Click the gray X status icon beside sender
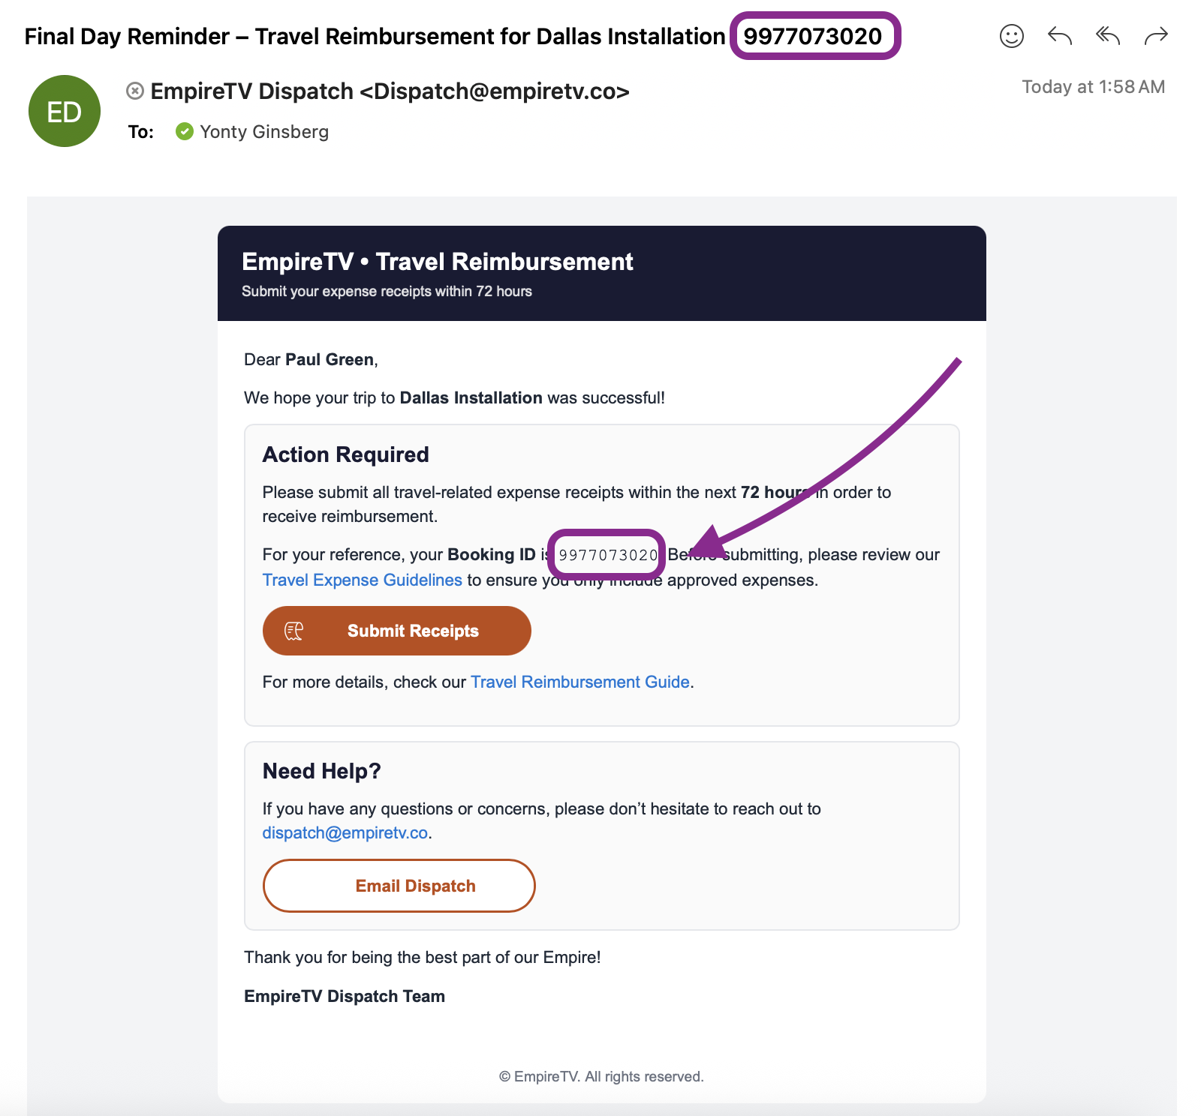1201x1116 pixels. (x=135, y=91)
